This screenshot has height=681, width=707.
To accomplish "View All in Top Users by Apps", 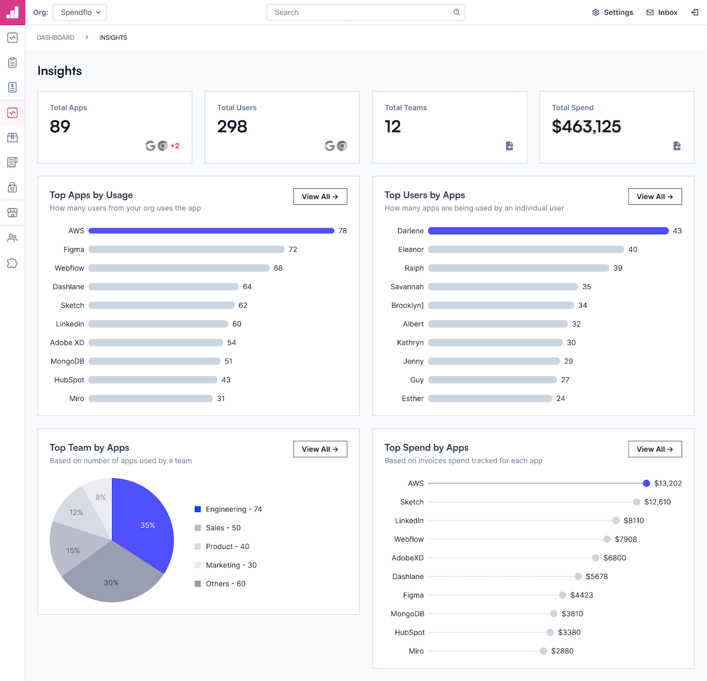I will 655,197.
